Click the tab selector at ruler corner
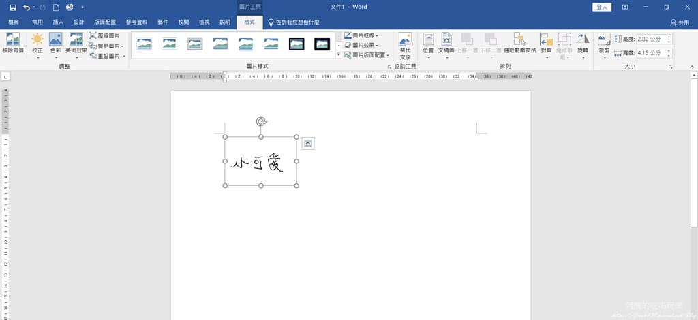Image resolution: width=698 pixels, height=320 pixels. click(5, 76)
